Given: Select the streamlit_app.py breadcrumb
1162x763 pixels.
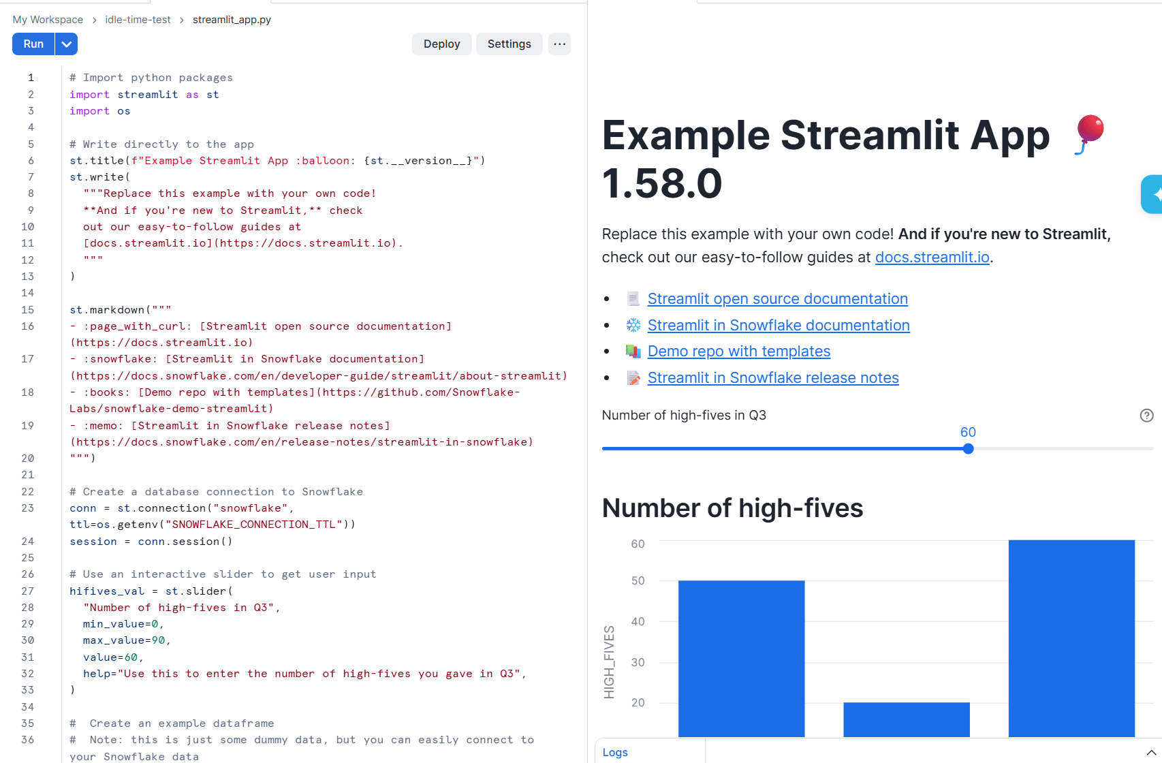Looking at the screenshot, I should pyautogui.click(x=232, y=20).
